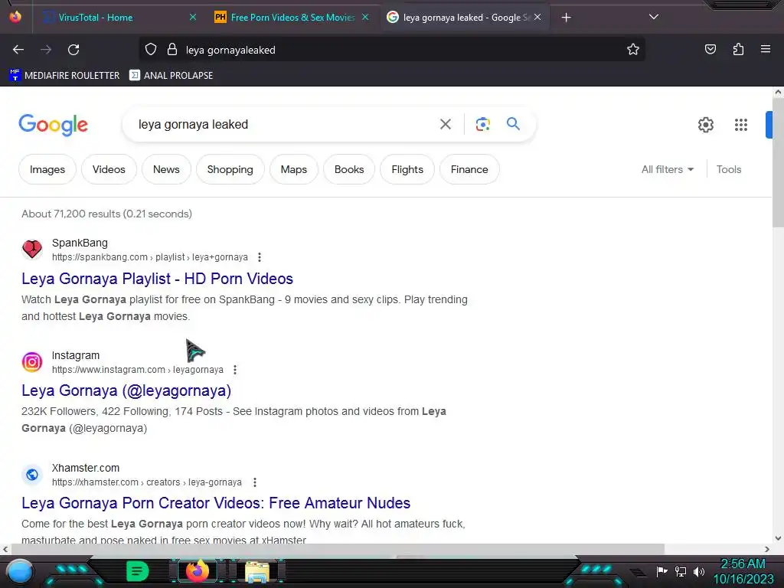The image size is (784, 588).
Task: Open the Google apps grid
Action: coord(740,125)
